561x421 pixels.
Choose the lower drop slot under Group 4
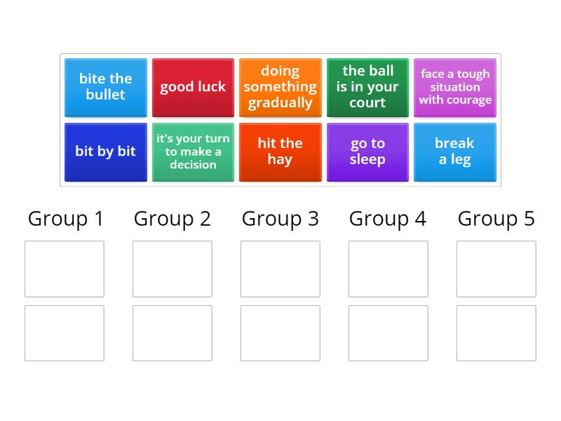click(388, 333)
